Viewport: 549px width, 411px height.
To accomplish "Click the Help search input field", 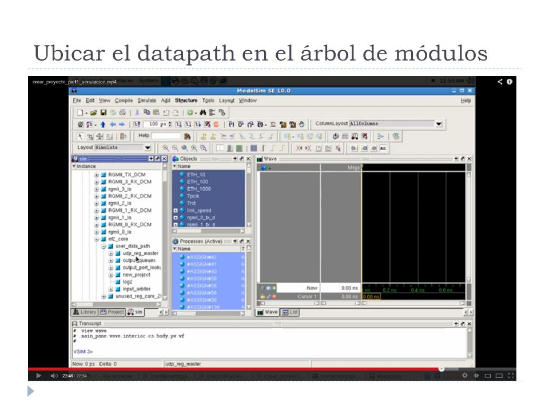I will click(166, 136).
